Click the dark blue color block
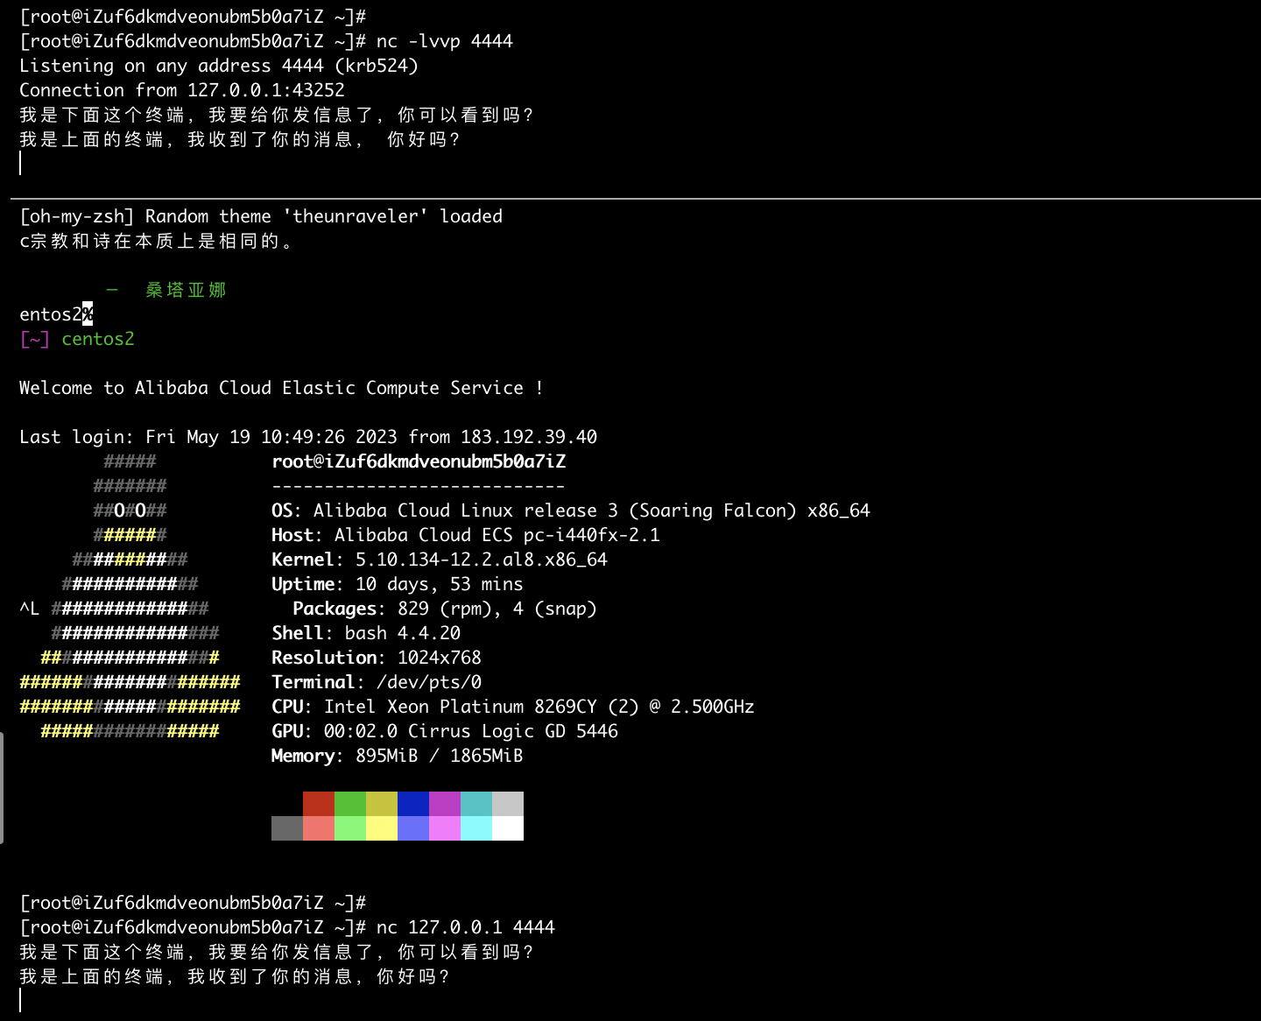This screenshot has height=1021, width=1261. coord(412,804)
